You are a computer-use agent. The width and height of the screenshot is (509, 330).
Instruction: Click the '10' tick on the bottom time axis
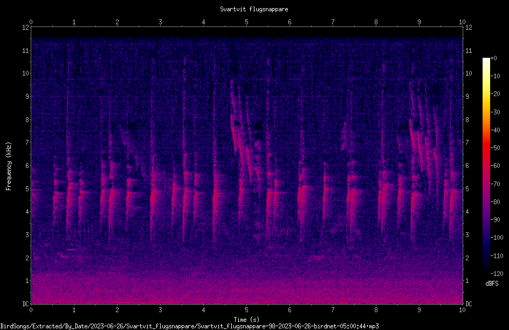(462, 310)
